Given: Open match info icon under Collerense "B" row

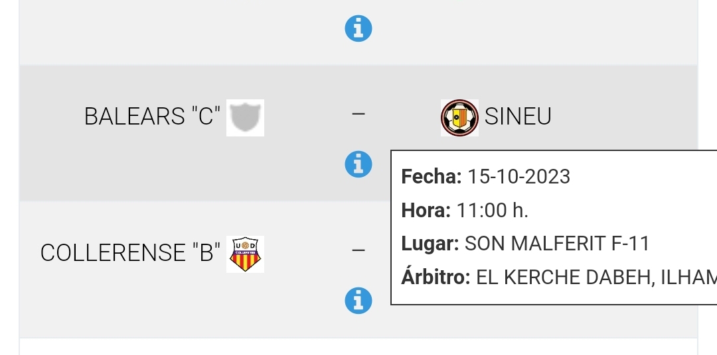Looking at the screenshot, I should 358,301.
